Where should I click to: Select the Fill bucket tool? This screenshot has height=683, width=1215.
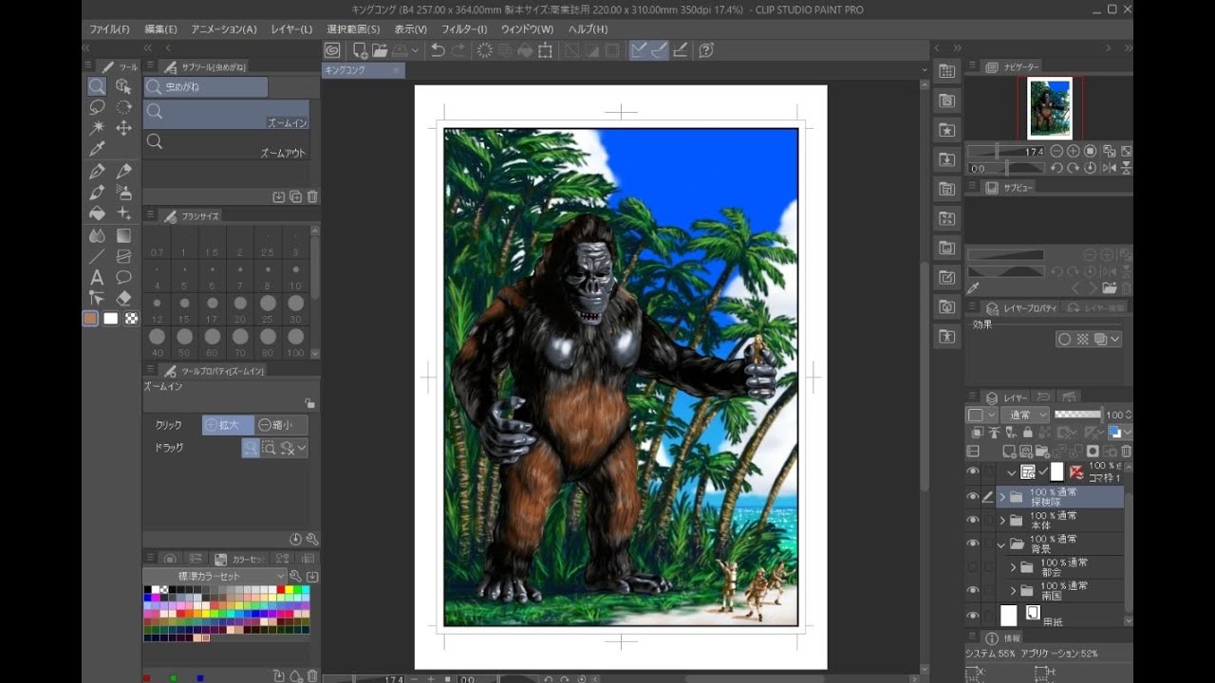pyautogui.click(x=97, y=213)
